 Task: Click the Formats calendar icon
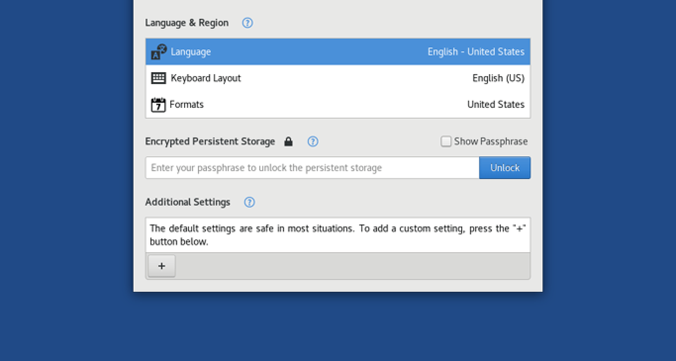158,105
